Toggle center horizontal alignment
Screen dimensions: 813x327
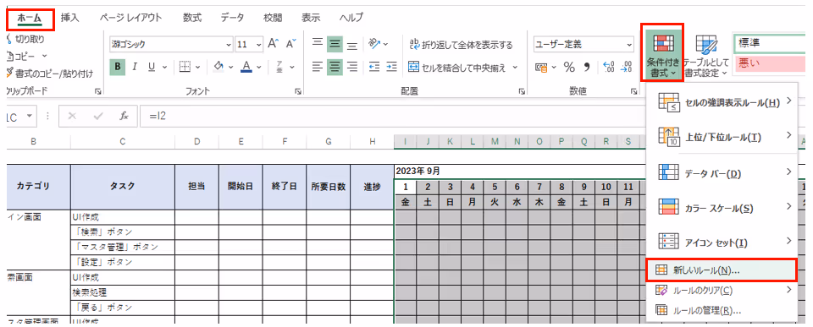[x=335, y=67]
